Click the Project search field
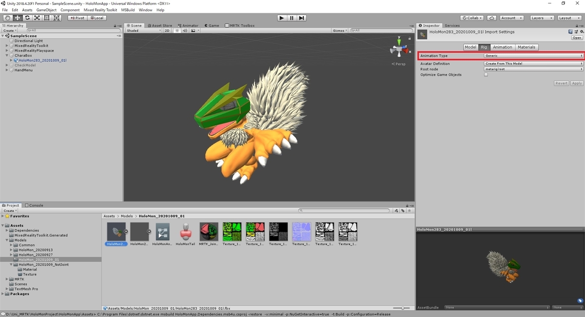 [344, 211]
